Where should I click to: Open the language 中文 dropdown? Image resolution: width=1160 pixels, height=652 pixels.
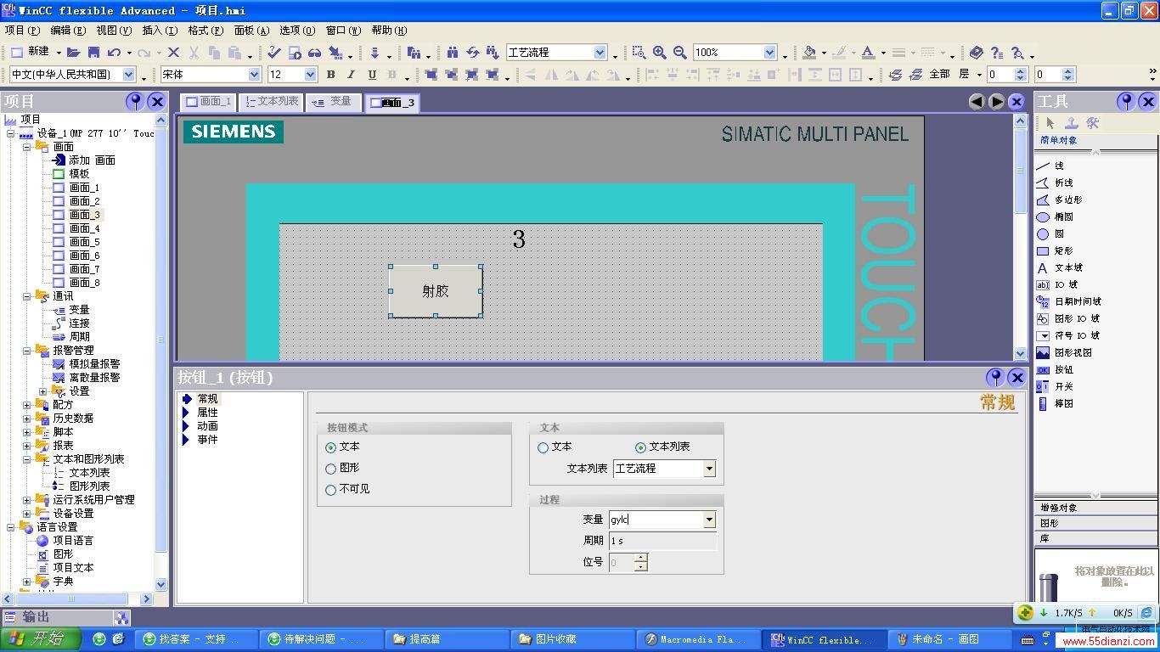pyautogui.click(x=129, y=75)
